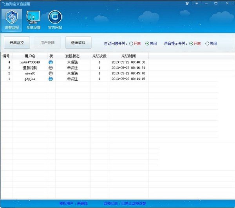Viewport: 235px width, 208px height.
Task: Click the blue status icon for phpjoe
Action: coord(51,79)
